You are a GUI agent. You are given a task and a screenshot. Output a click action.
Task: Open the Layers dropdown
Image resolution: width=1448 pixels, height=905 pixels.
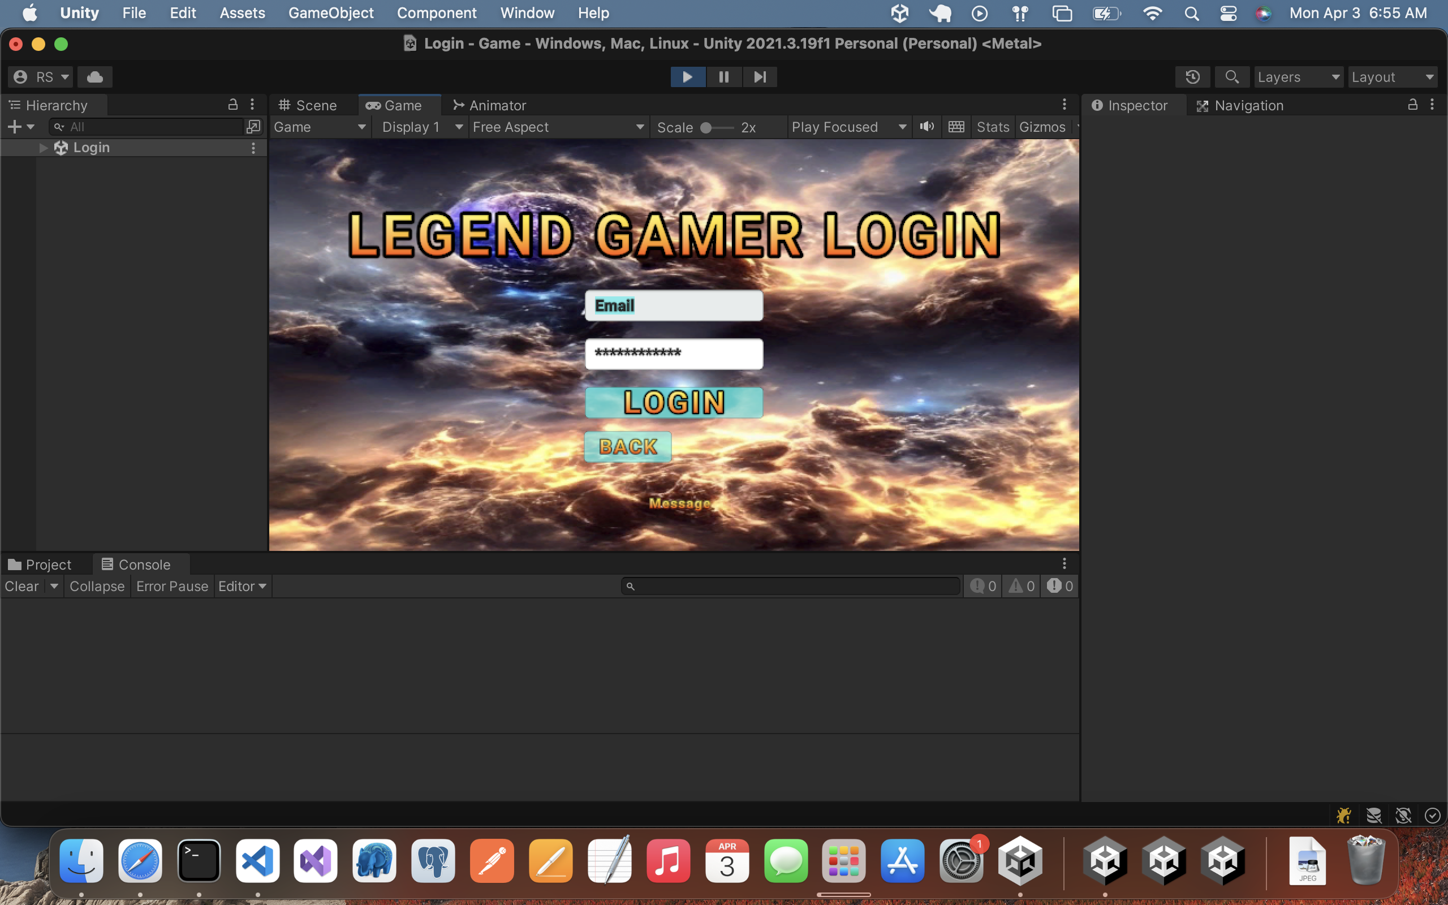(1299, 76)
